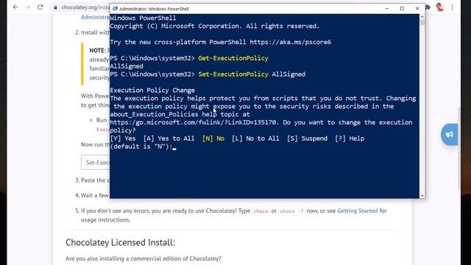Click the Get-ExecutionPolicy command text
471x265 pixels.
pos(233,58)
